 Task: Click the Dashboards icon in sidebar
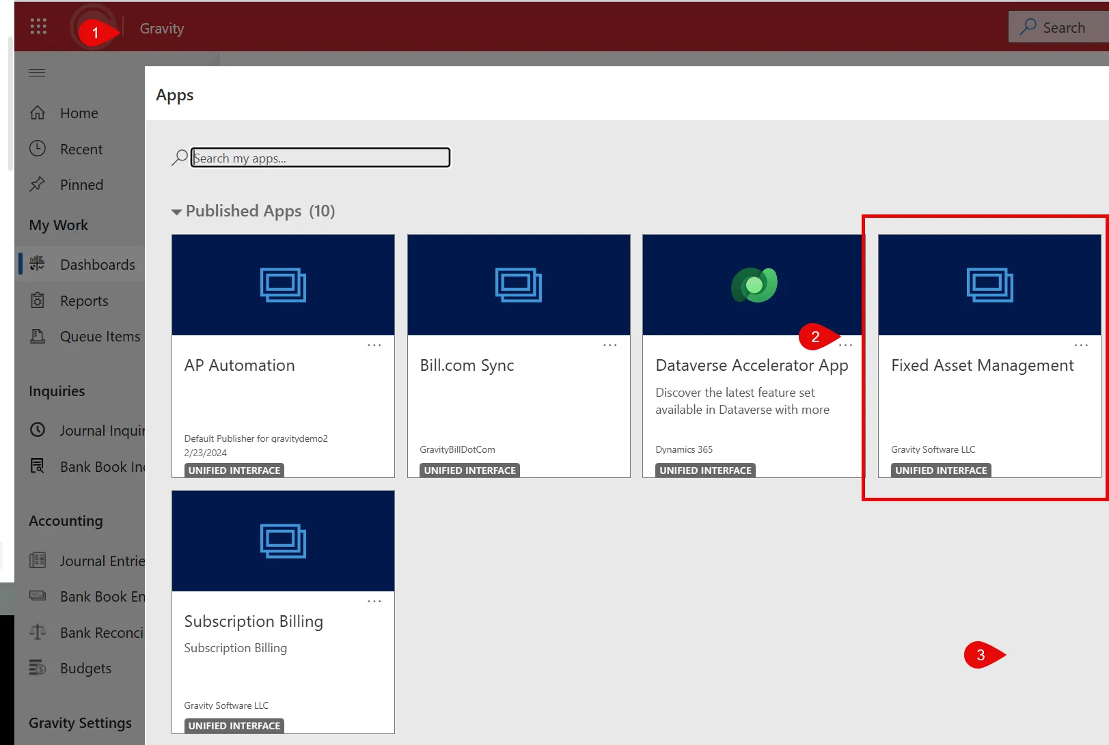(38, 264)
